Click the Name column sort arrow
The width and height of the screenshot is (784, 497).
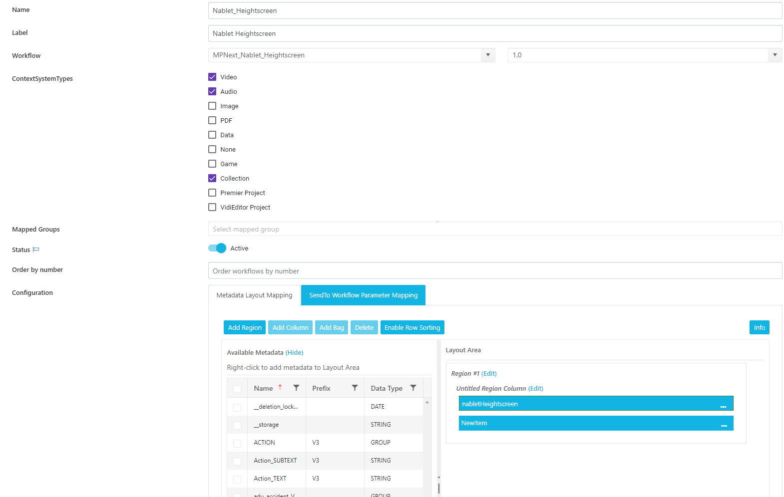(280, 387)
